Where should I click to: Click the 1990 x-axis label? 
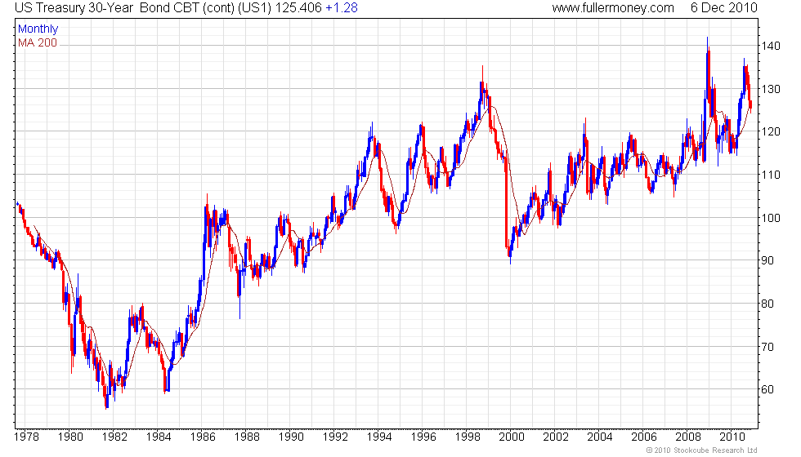pos(291,437)
